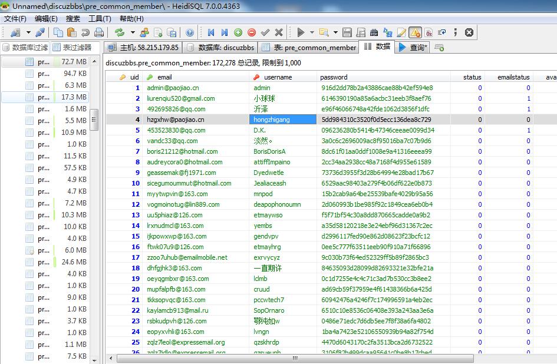
Task: Select the tree table sized 72.7 MB
Action: pyautogui.click(x=45, y=62)
